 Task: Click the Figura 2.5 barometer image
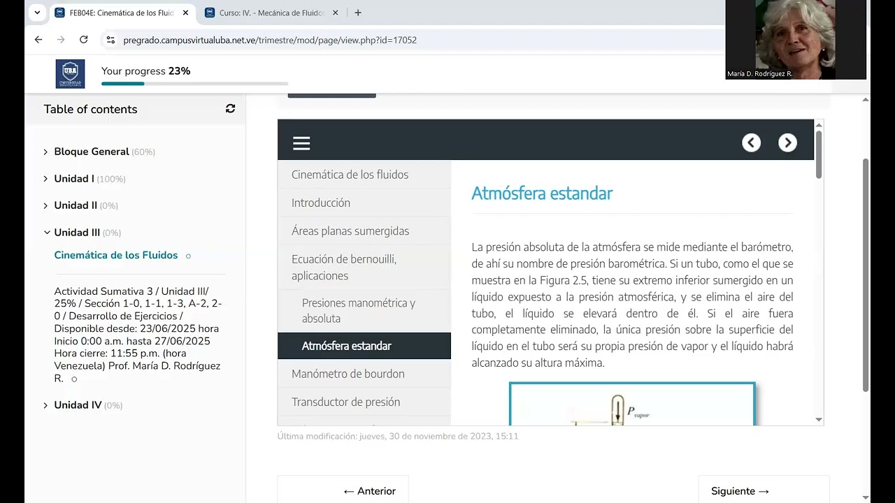click(x=632, y=404)
